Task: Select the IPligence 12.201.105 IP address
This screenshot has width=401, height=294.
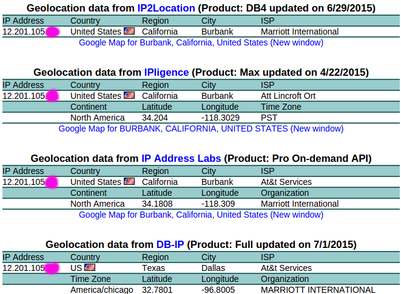Action: coord(24,96)
